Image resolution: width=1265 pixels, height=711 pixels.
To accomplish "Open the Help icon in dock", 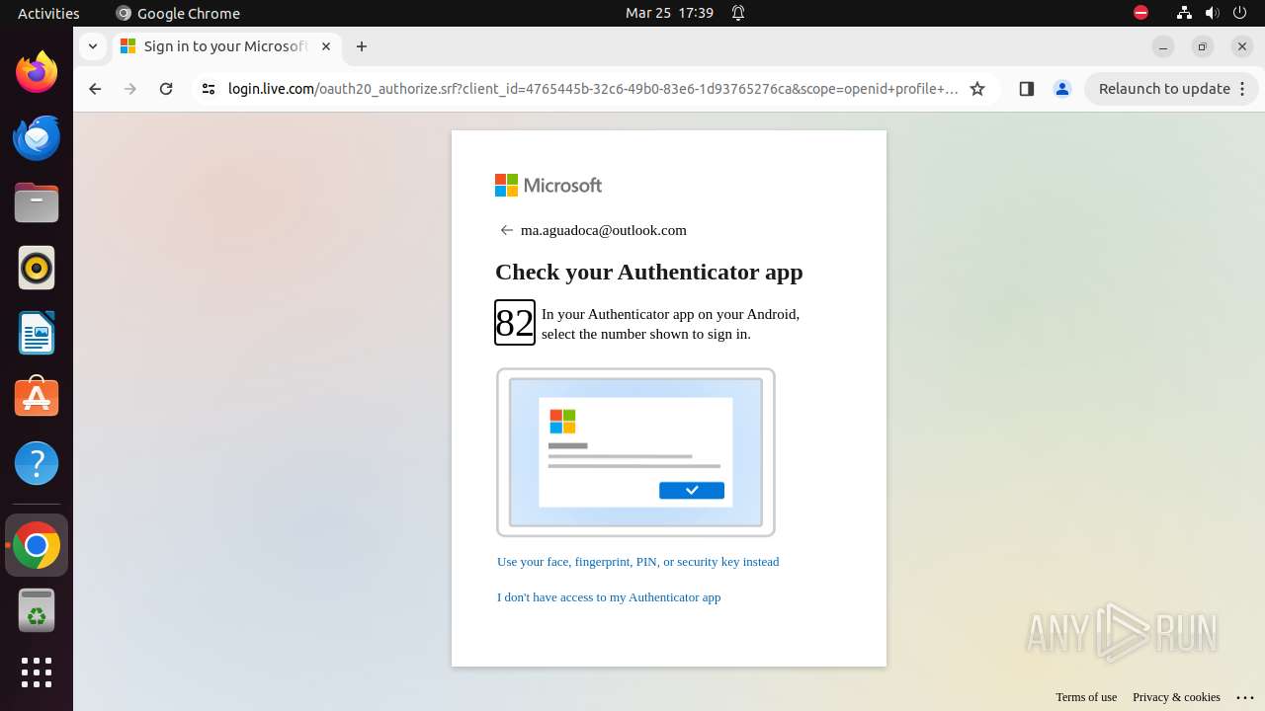I will click(x=37, y=463).
